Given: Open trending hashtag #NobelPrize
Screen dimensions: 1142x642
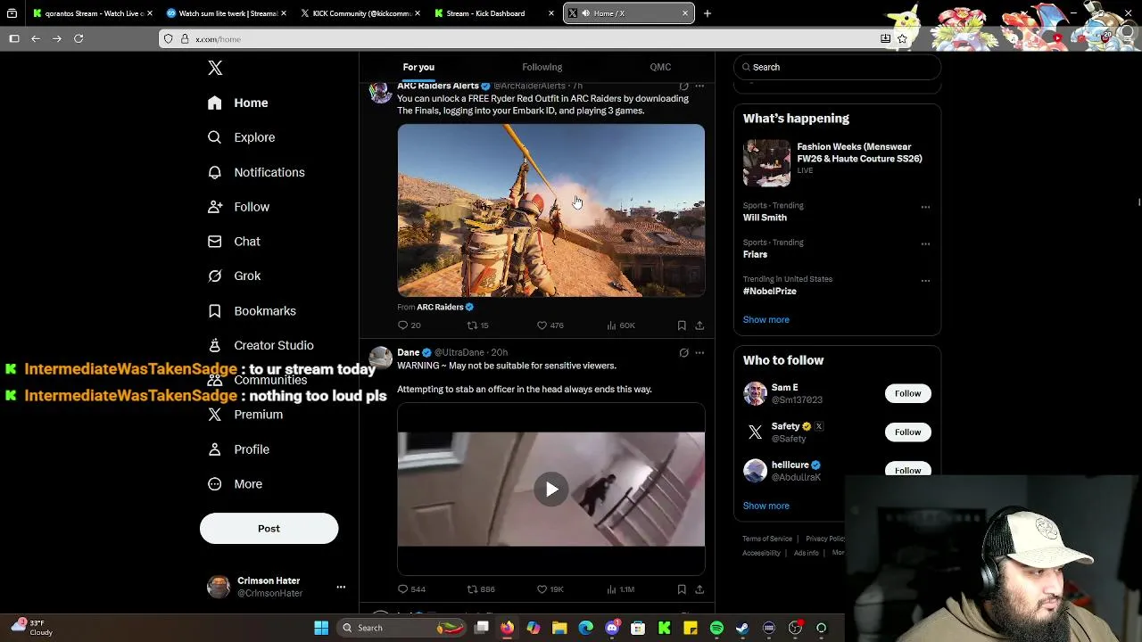Looking at the screenshot, I should tap(770, 292).
